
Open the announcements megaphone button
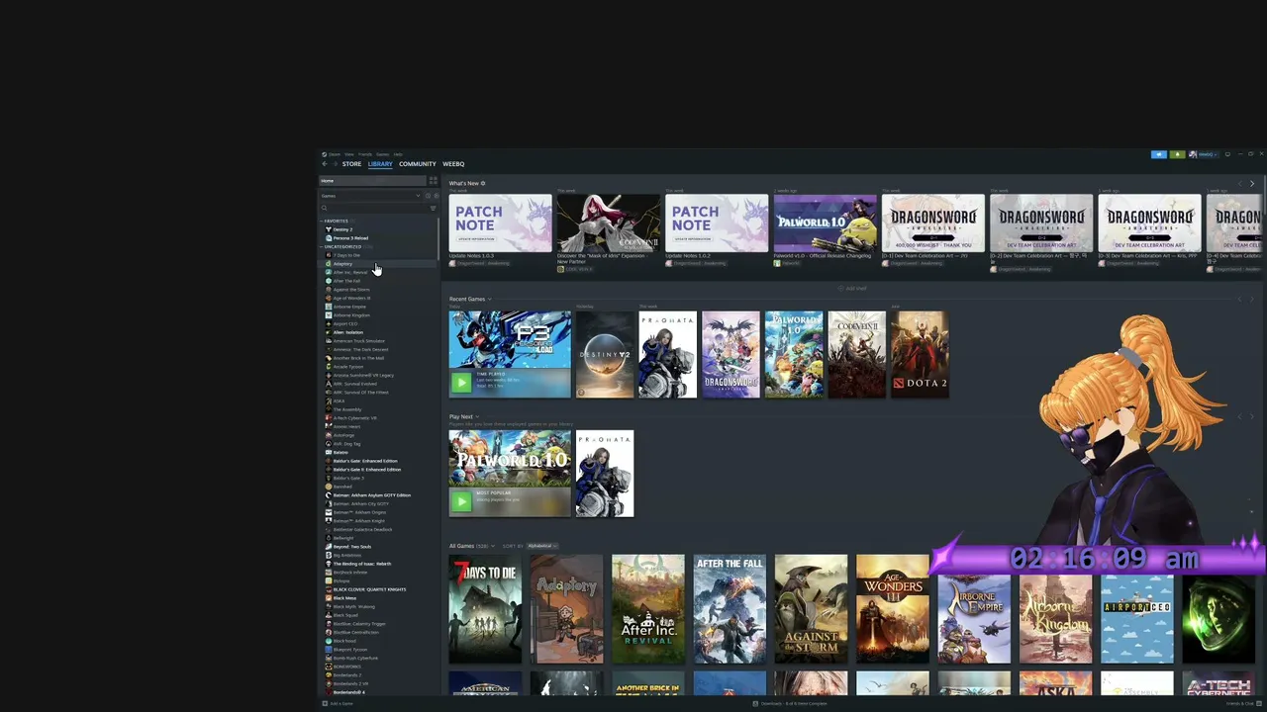(1158, 154)
